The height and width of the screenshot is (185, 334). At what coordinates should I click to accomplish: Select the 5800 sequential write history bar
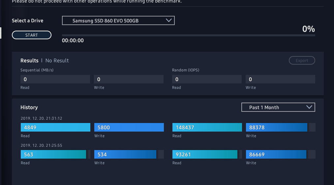coord(129,127)
